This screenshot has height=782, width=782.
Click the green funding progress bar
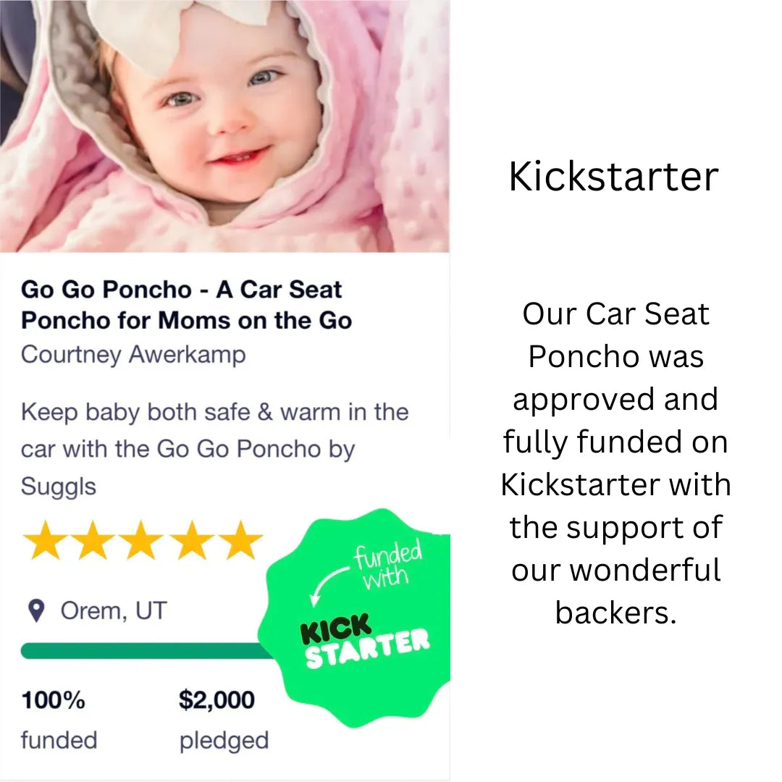(x=145, y=651)
